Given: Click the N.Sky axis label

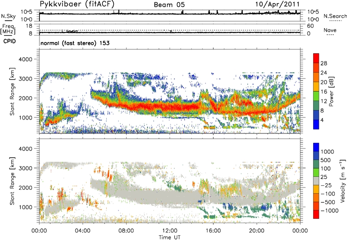Looking at the screenshot, I should tap(8, 16).
